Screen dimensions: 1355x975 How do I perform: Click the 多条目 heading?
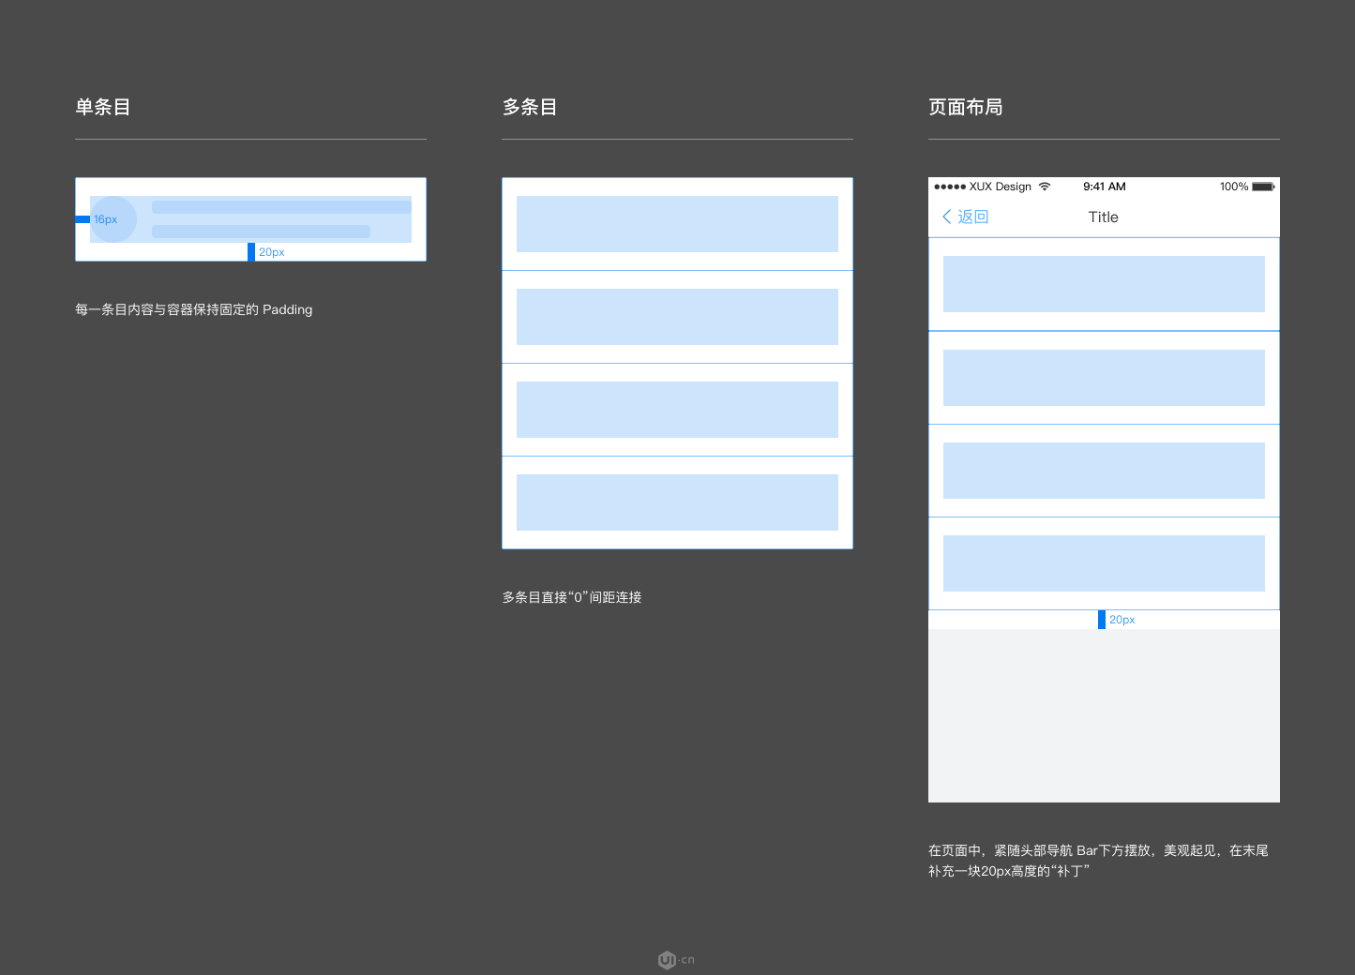pyautogui.click(x=530, y=107)
